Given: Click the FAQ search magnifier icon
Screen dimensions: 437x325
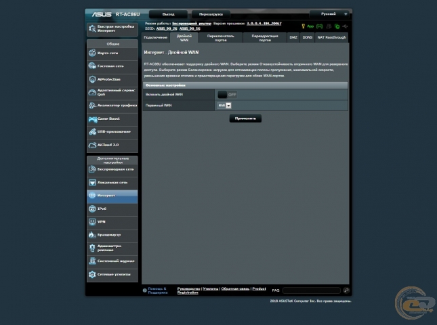Looking at the screenshot, I should [346, 290].
